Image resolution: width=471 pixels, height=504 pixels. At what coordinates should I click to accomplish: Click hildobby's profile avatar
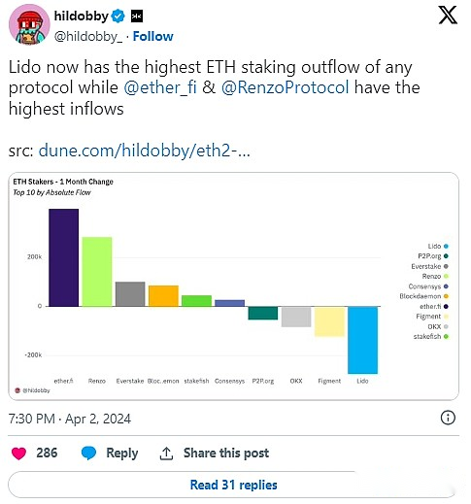click(29, 25)
